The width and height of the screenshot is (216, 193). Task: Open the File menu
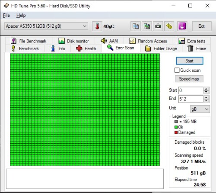point(6,16)
